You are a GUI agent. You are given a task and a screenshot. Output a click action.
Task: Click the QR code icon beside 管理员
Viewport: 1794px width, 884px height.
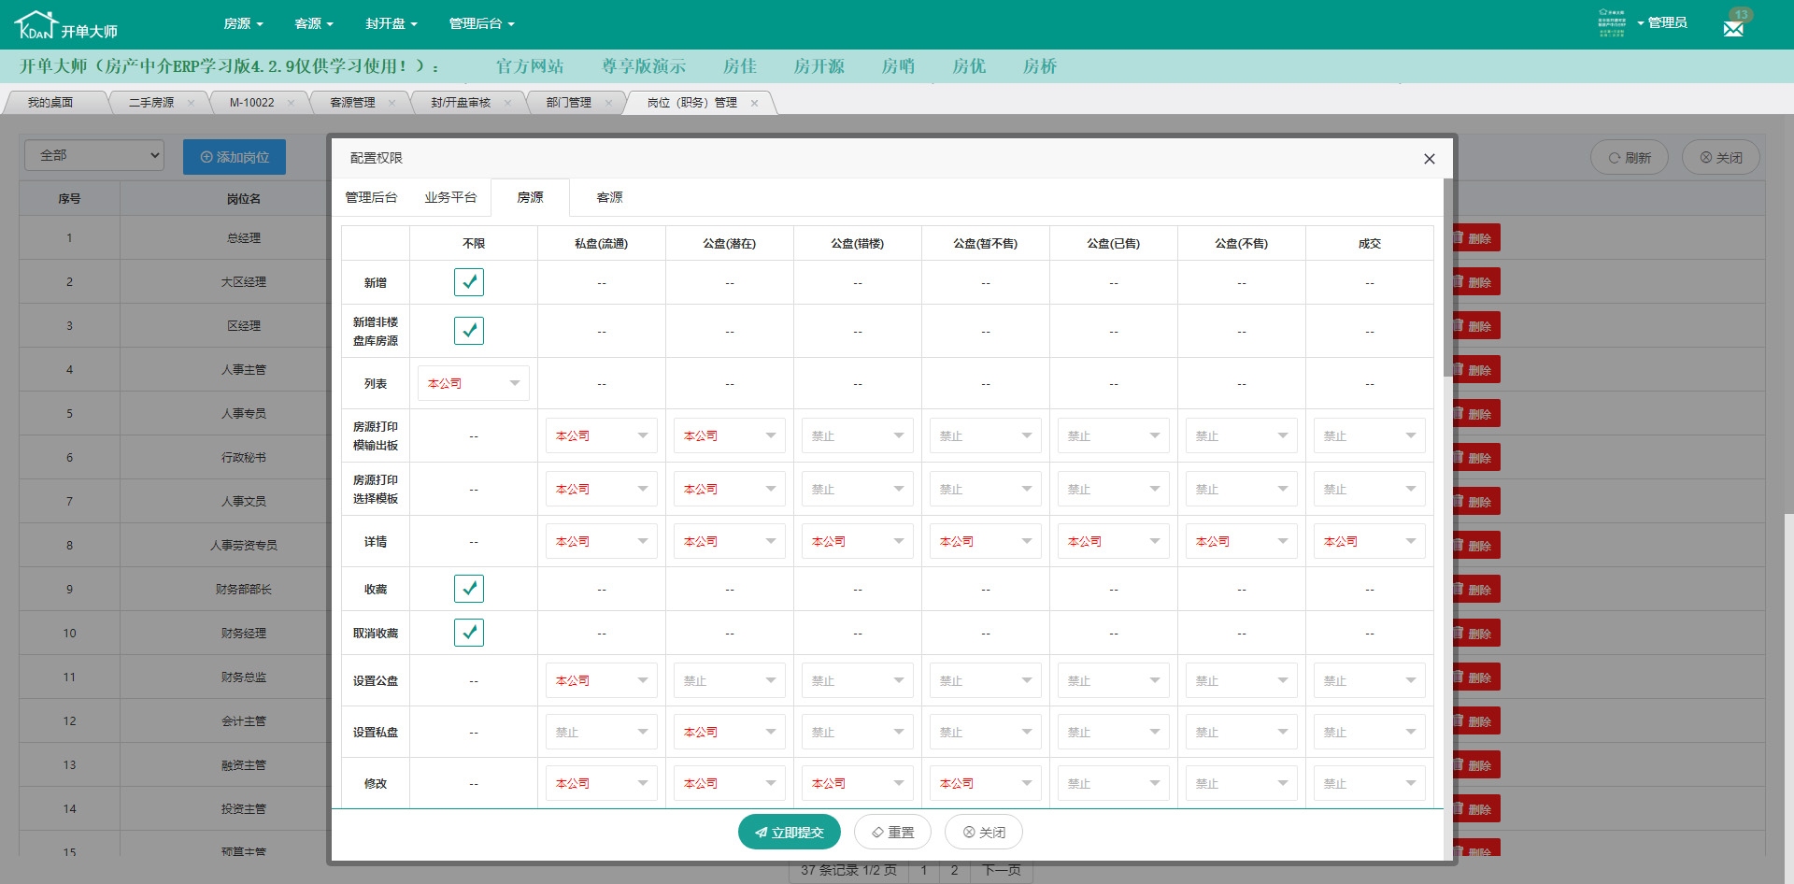click(x=1612, y=23)
